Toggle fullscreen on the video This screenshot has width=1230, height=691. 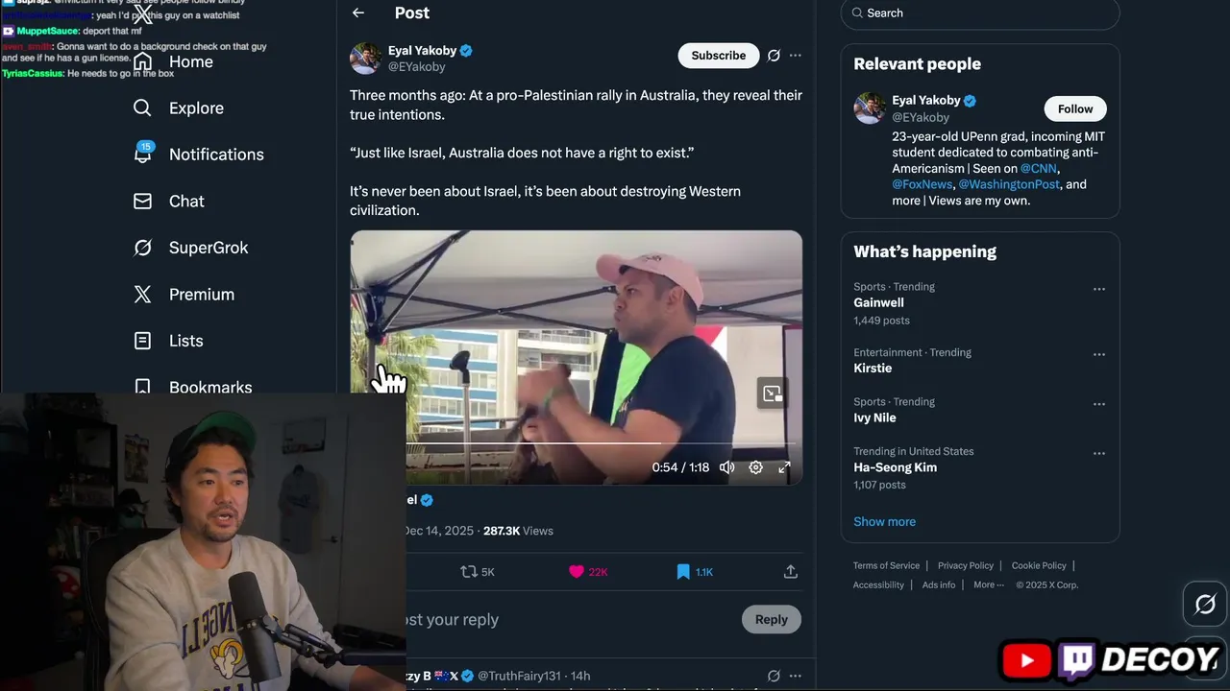pos(784,467)
